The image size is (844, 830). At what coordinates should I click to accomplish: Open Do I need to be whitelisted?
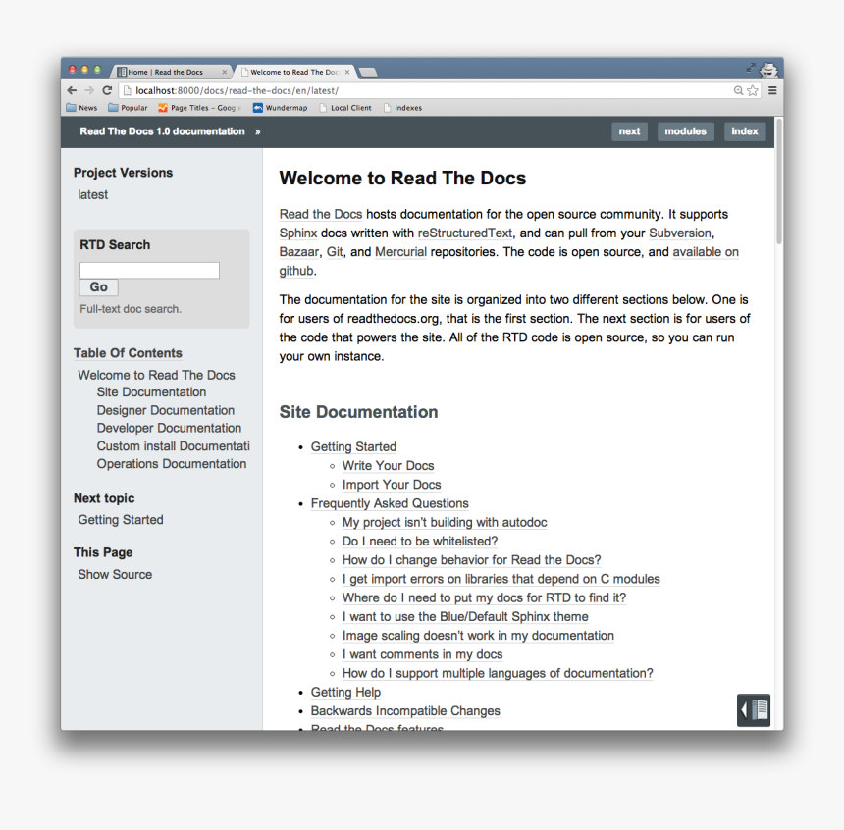click(420, 541)
